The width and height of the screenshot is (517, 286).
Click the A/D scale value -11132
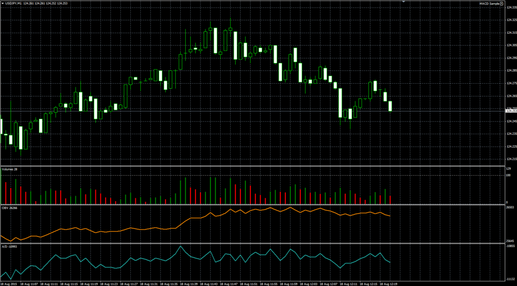510,279
